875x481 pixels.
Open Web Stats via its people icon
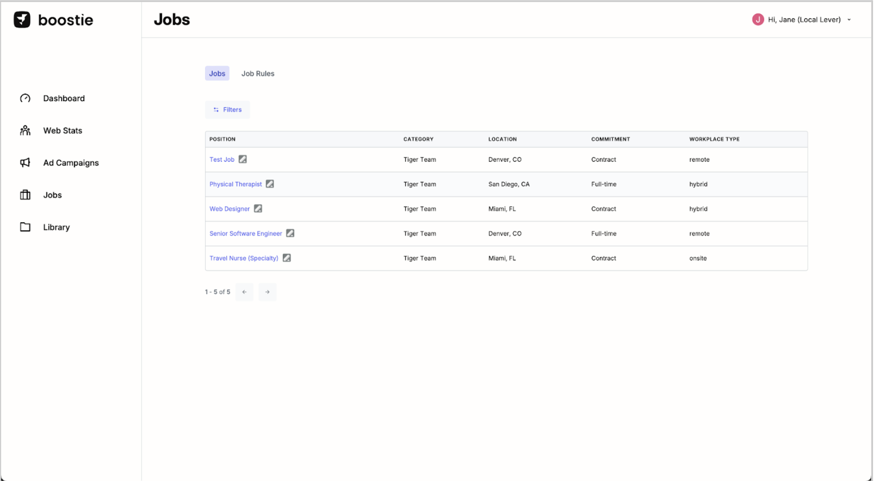point(25,131)
